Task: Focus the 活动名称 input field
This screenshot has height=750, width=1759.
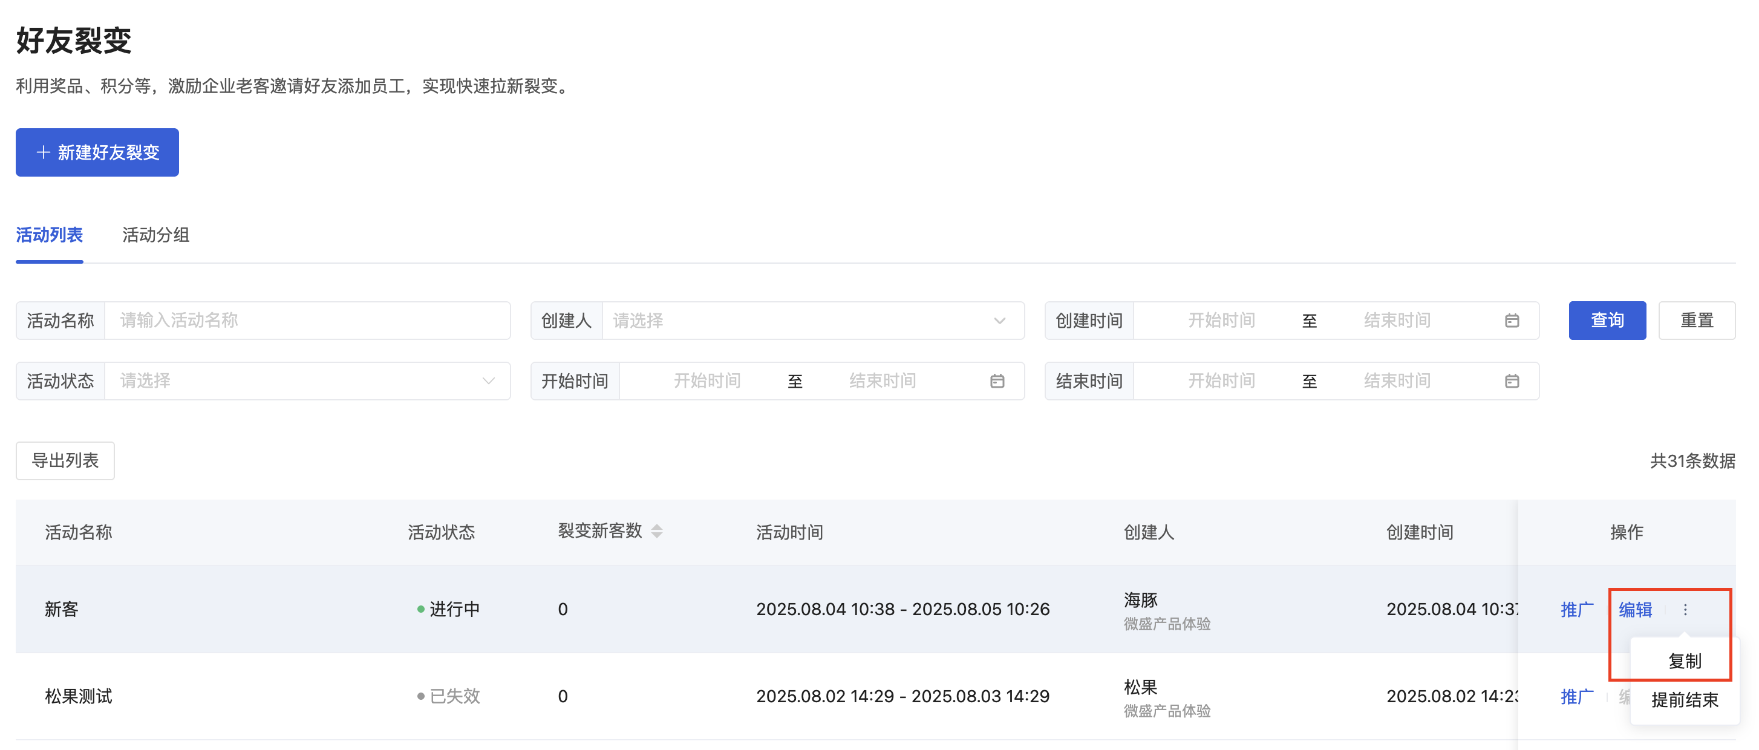Action: point(307,321)
